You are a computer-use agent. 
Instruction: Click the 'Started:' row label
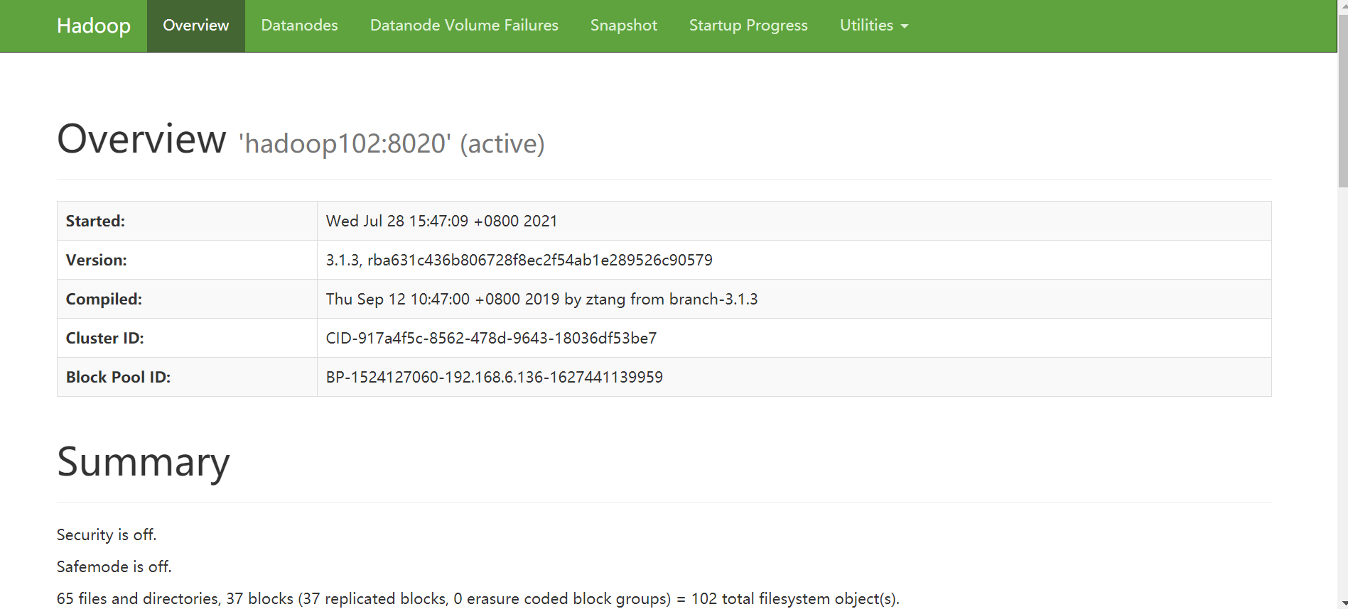95,221
